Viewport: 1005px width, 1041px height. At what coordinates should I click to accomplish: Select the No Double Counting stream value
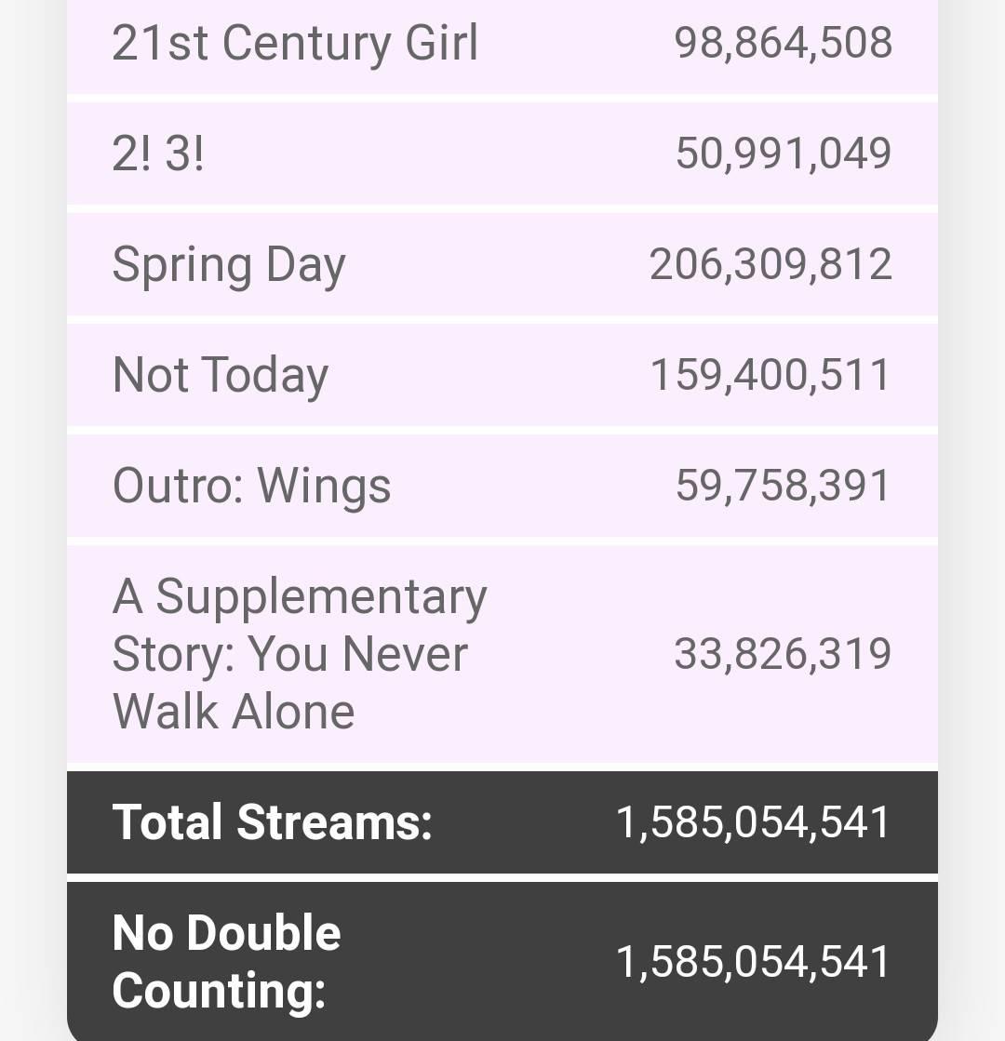(x=754, y=961)
